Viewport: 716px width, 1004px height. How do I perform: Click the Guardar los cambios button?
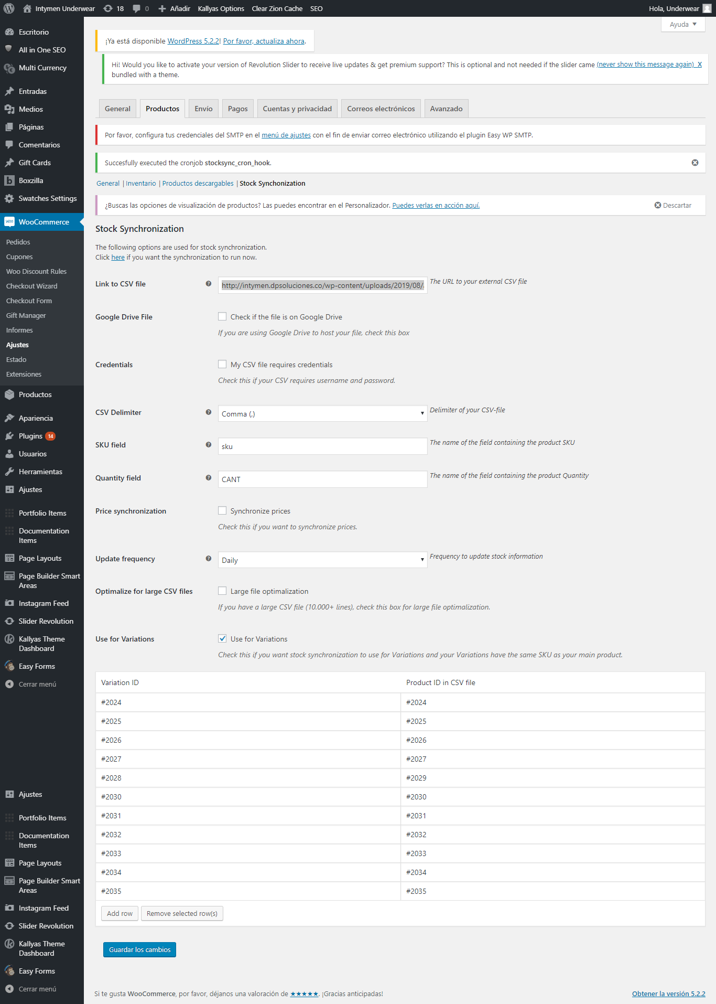tap(139, 949)
